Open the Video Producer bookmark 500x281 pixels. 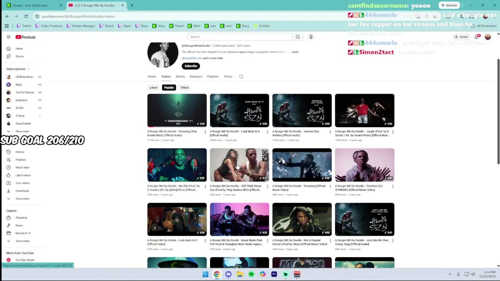click(49, 26)
